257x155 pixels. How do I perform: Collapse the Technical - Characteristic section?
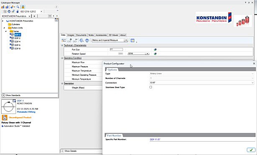[62, 45]
